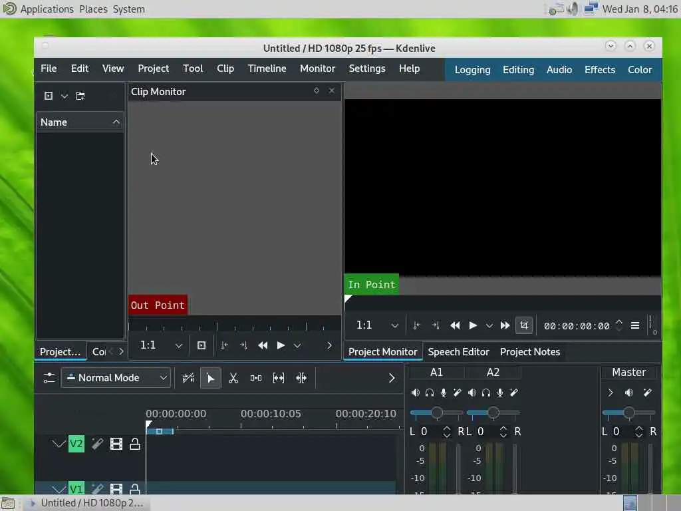Collapse V2 track
This screenshot has width=681, height=511.
59,444
